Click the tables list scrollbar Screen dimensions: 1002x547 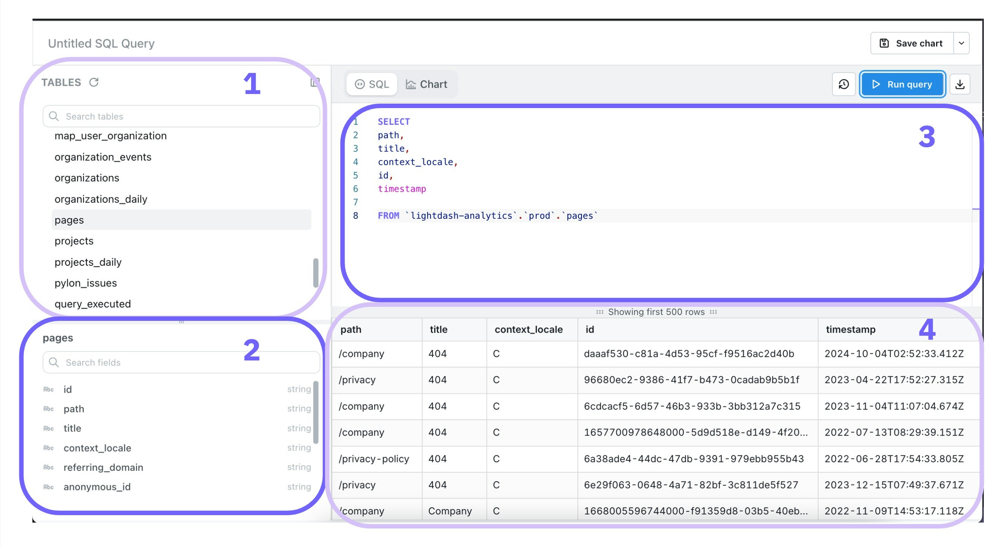pos(316,272)
